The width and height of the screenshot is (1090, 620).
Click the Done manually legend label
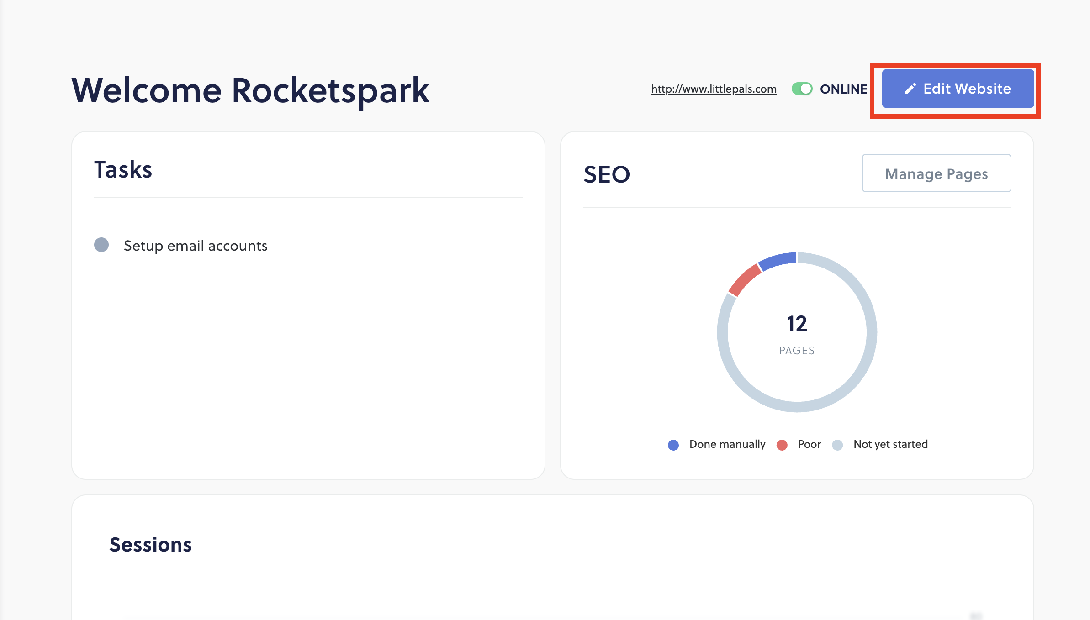tap(727, 444)
